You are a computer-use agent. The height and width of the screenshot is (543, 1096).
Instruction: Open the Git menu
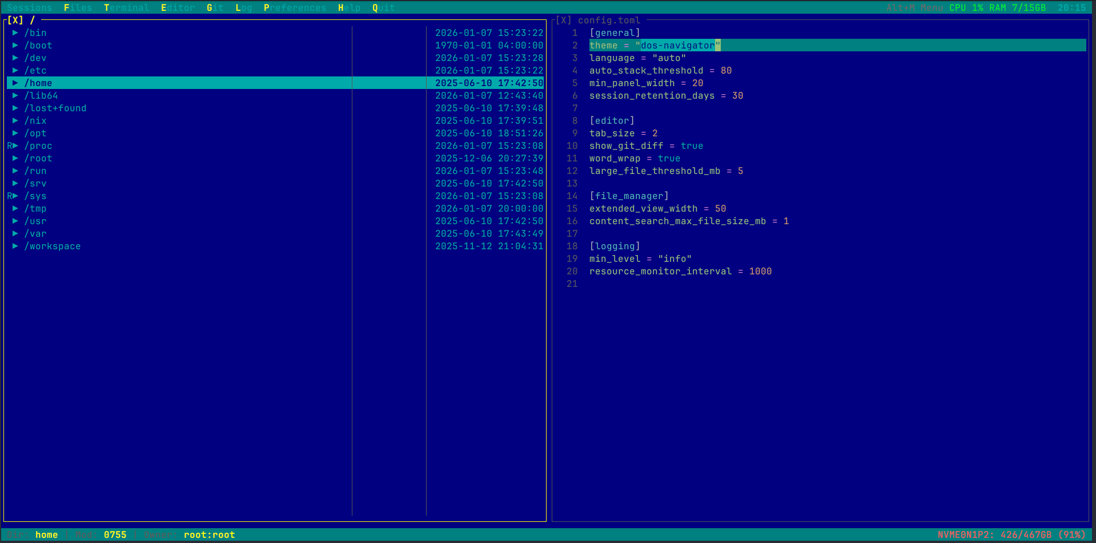[x=215, y=7]
